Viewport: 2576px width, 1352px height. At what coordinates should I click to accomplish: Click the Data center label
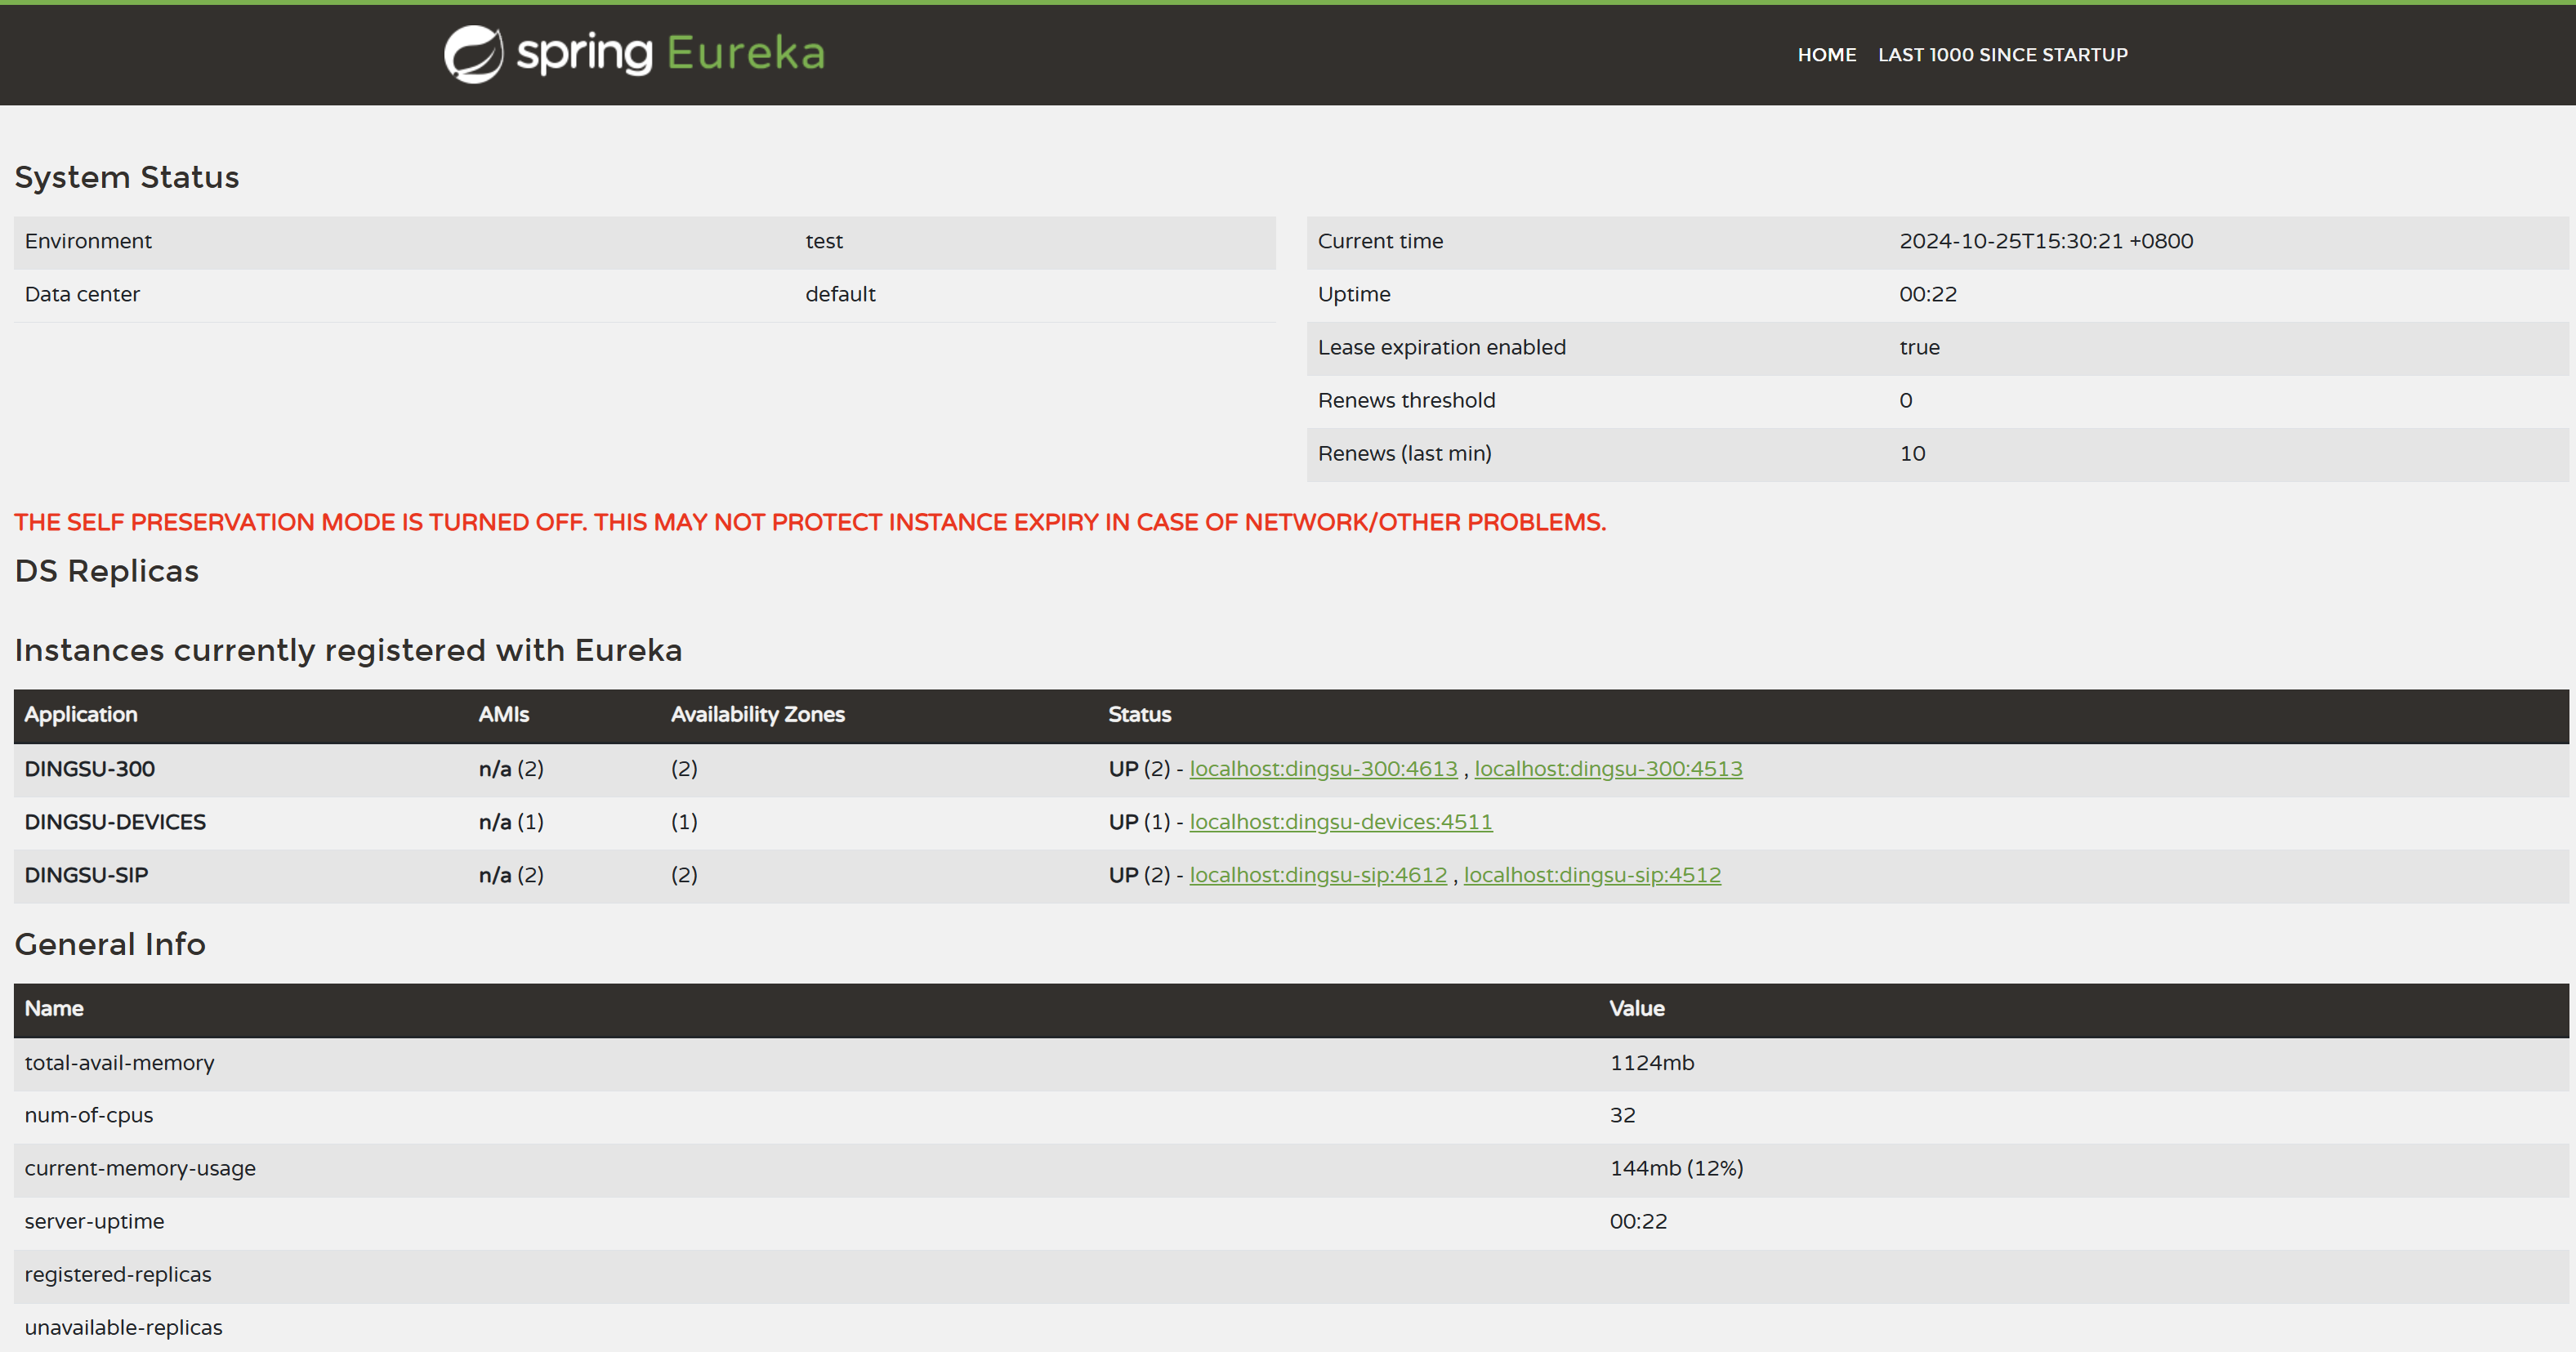[82, 294]
